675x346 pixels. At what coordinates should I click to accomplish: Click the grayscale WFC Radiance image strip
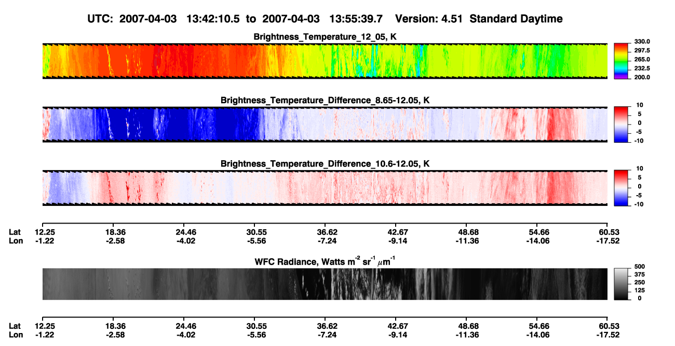(325, 284)
